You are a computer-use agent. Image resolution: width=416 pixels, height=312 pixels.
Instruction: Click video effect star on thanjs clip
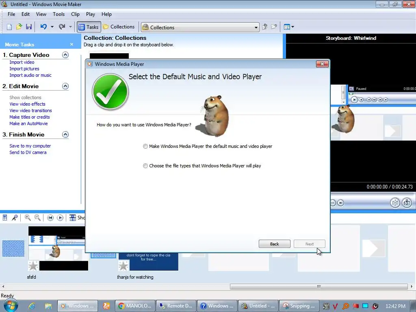click(x=123, y=266)
